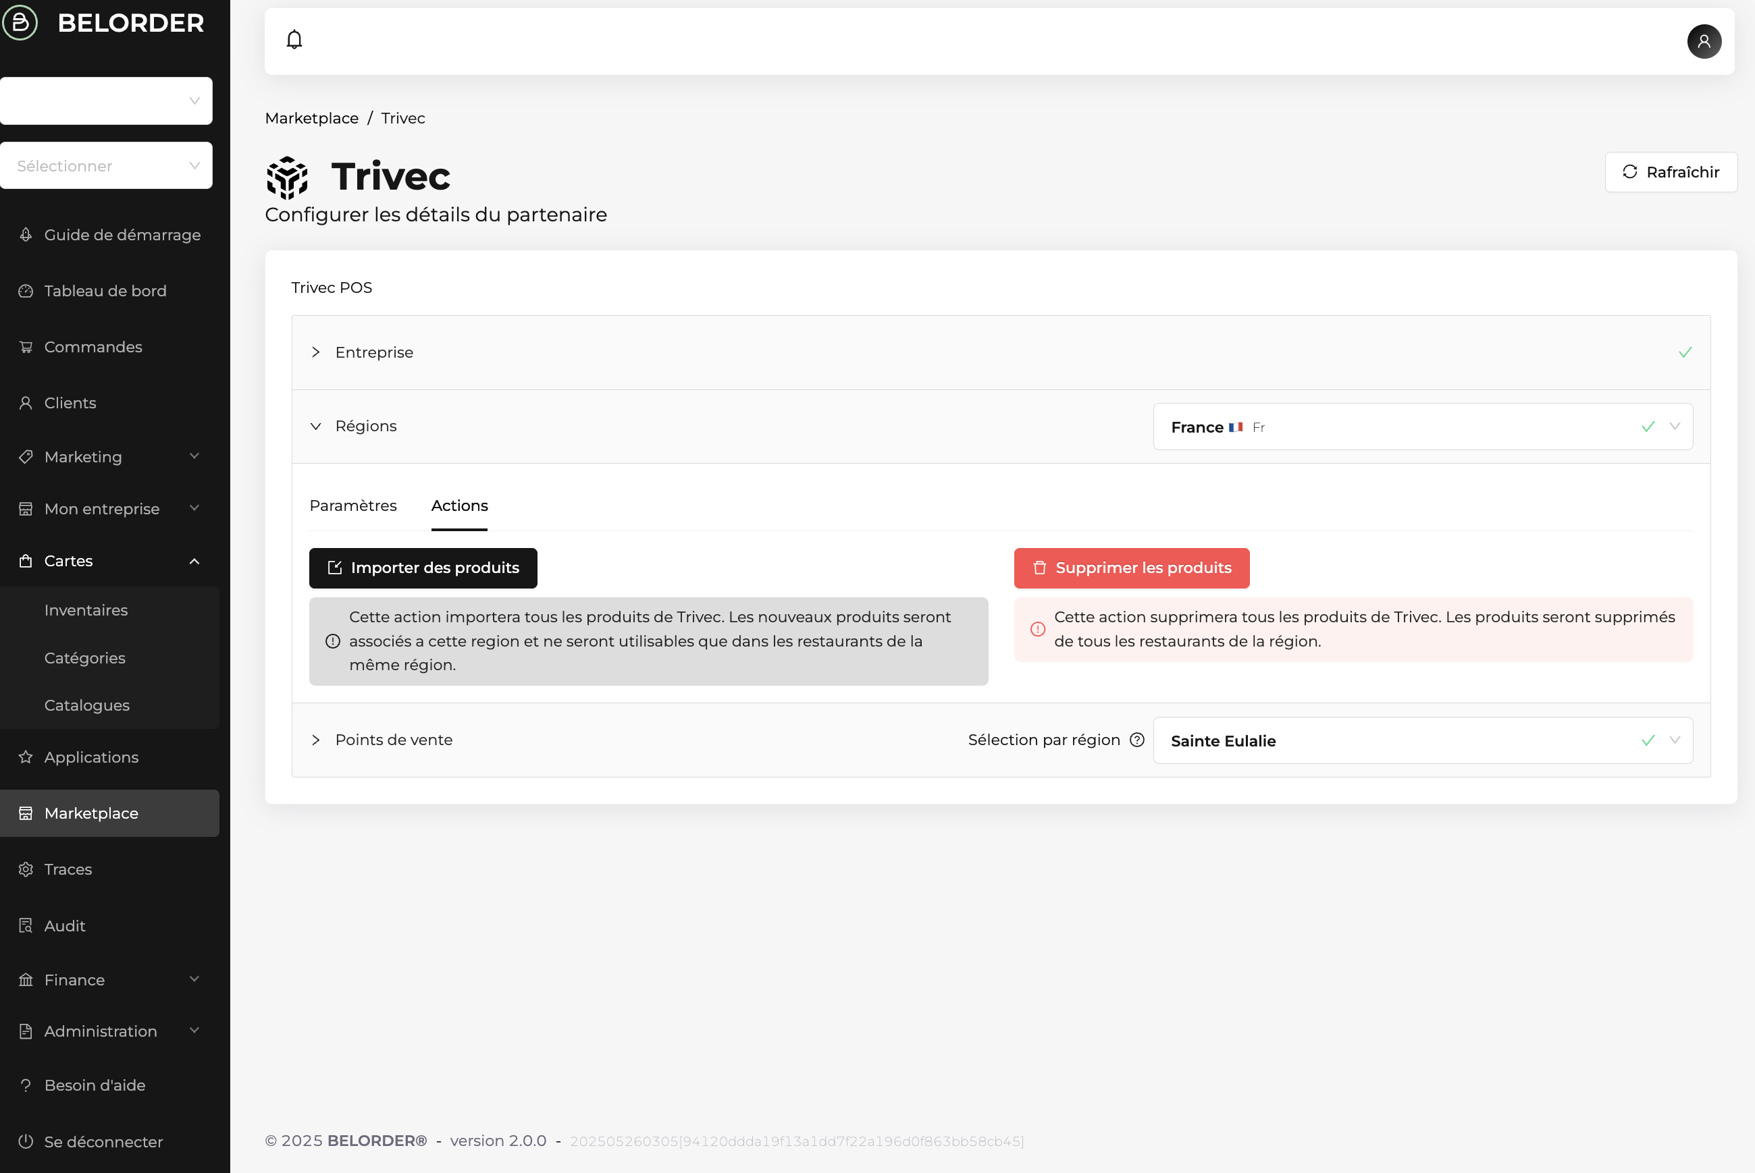Click Importer des produits button
The image size is (1755, 1173).
pyautogui.click(x=423, y=568)
